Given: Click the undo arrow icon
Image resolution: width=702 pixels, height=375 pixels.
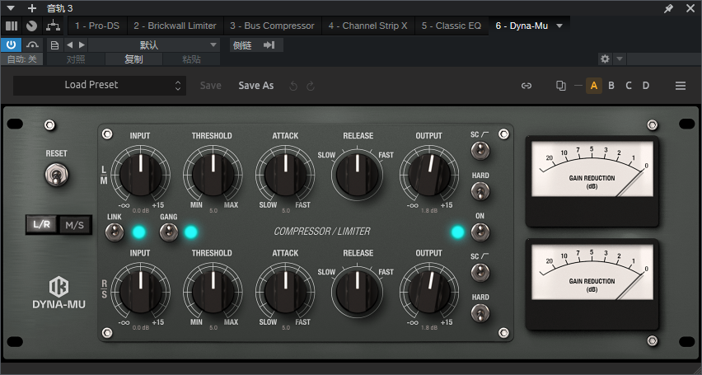Looking at the screenshot, I should tap(293, 86).
